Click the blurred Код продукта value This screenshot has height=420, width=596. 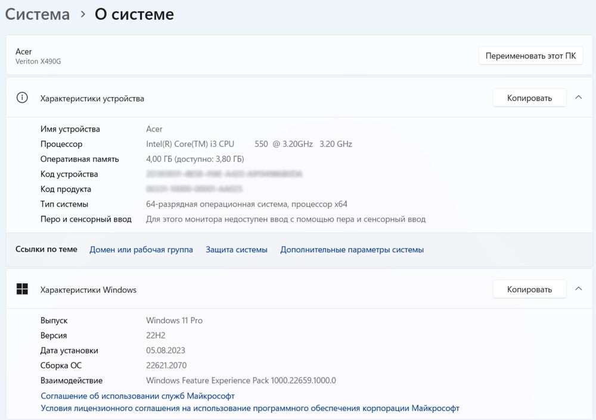[x=194, y=189]
